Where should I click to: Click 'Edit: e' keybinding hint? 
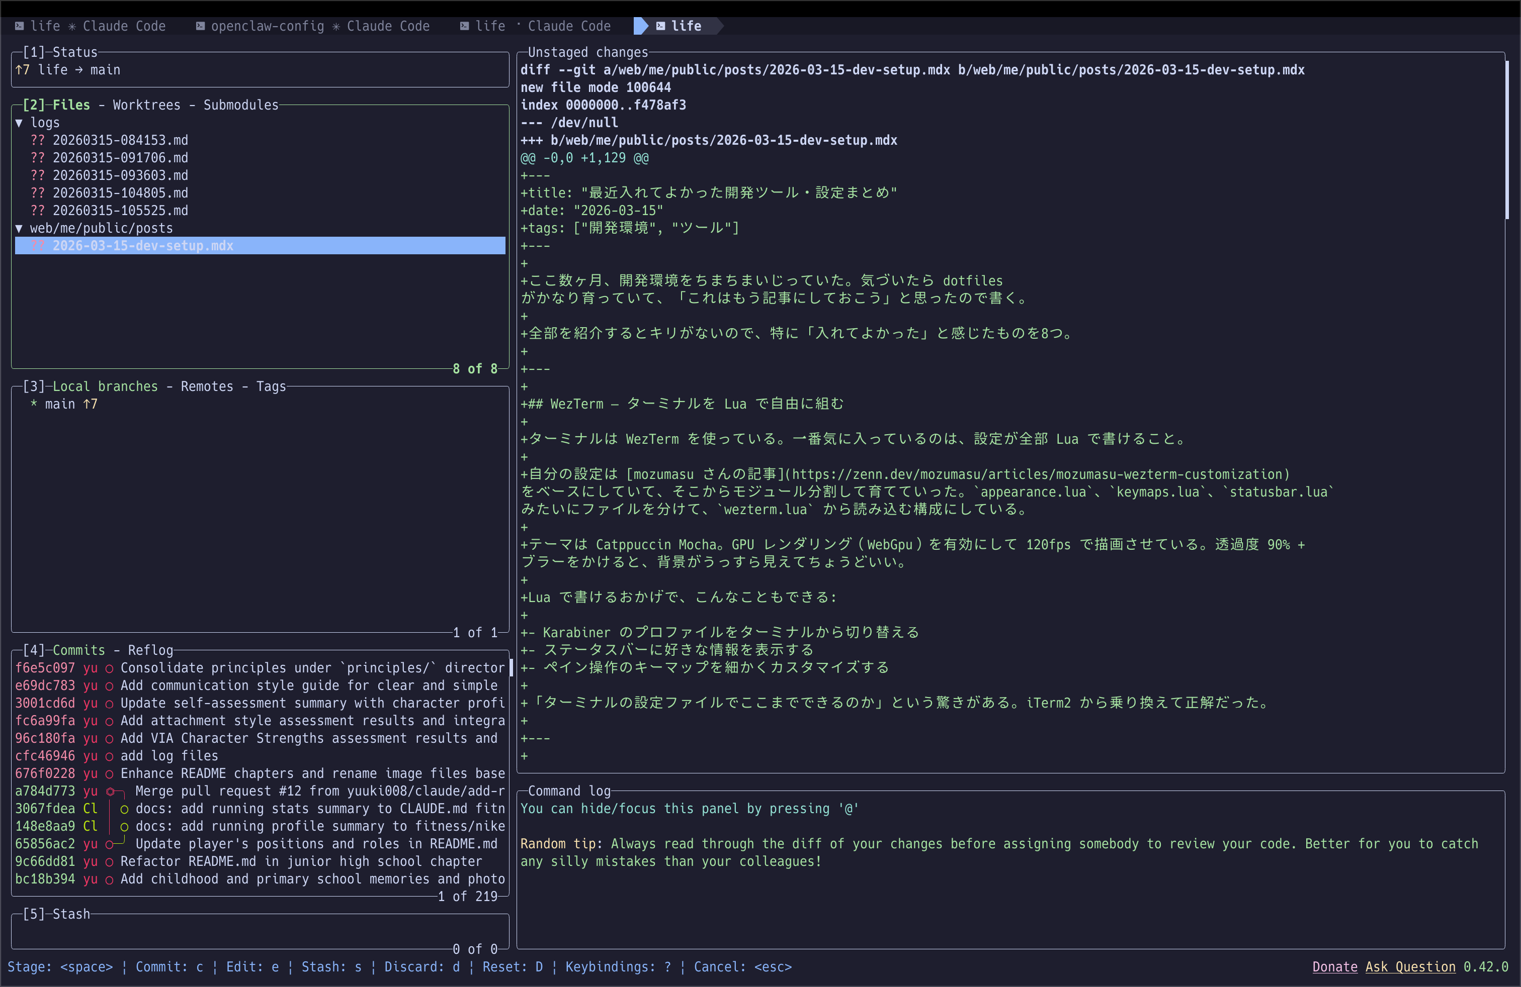(x=252, y=966)
